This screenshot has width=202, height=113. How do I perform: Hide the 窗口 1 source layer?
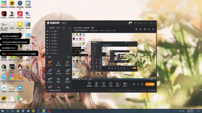47,37
